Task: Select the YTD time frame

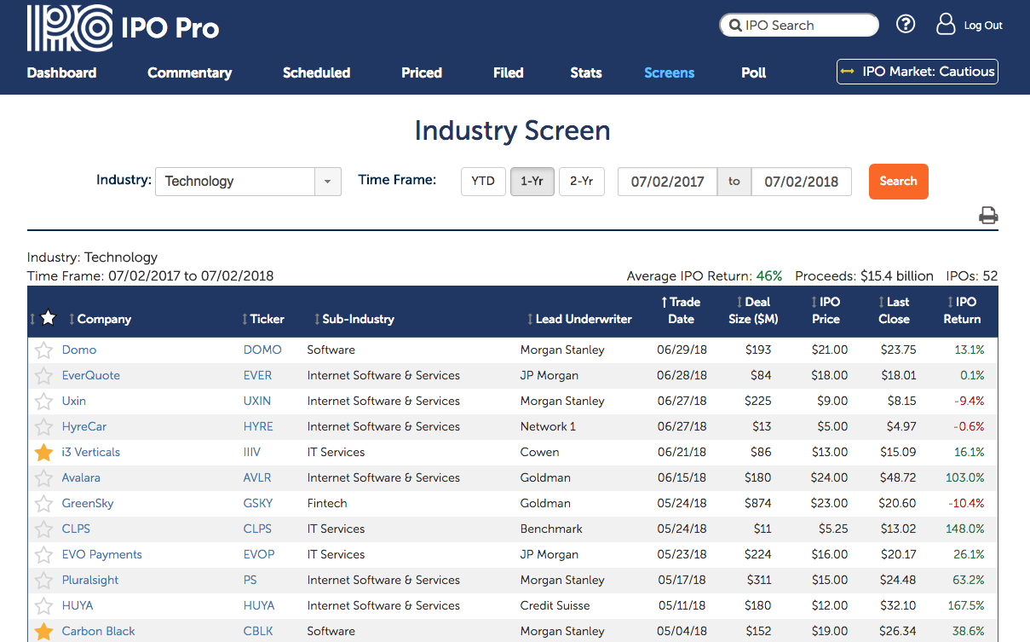Action: click(483, 181)
